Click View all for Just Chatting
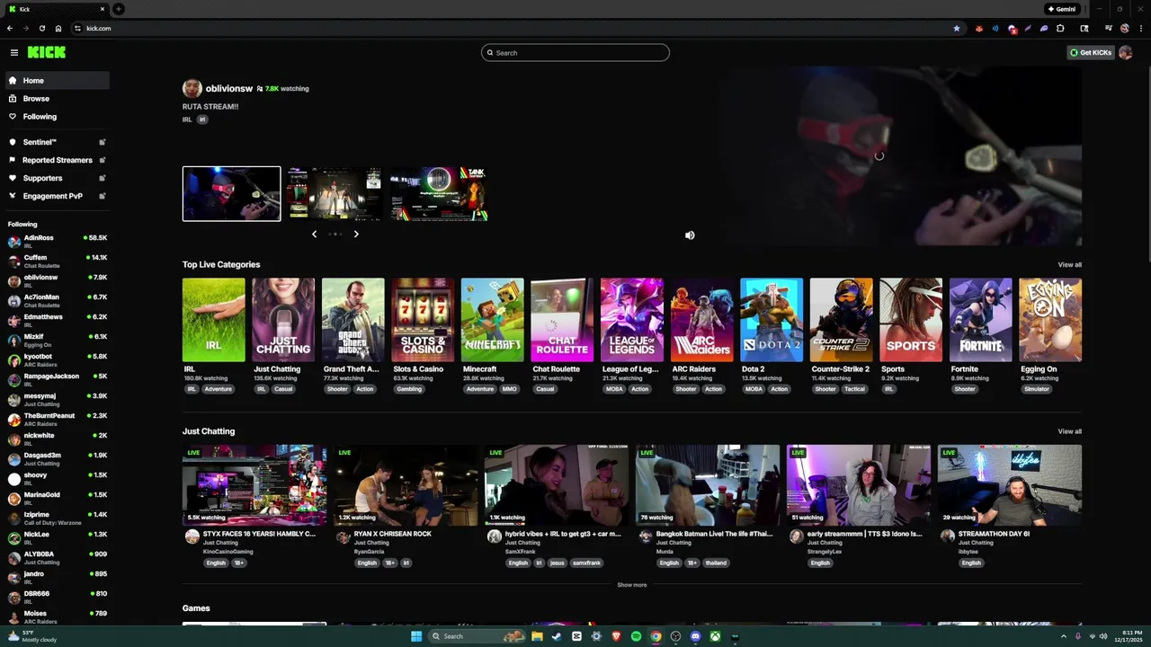Viewport: 1151px width, 647px height. click(x=1069, y=431)
